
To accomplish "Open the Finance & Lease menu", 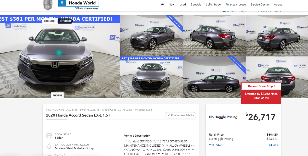I will tap(236, 4).
